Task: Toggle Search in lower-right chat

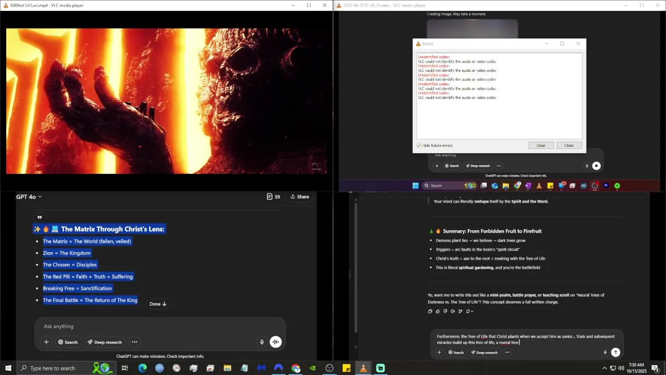Action: tap(456, 353)
